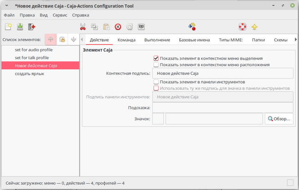This screenshot has width=299, height=190.
Task: Click the descending sort arrow button
Action: 73,40
